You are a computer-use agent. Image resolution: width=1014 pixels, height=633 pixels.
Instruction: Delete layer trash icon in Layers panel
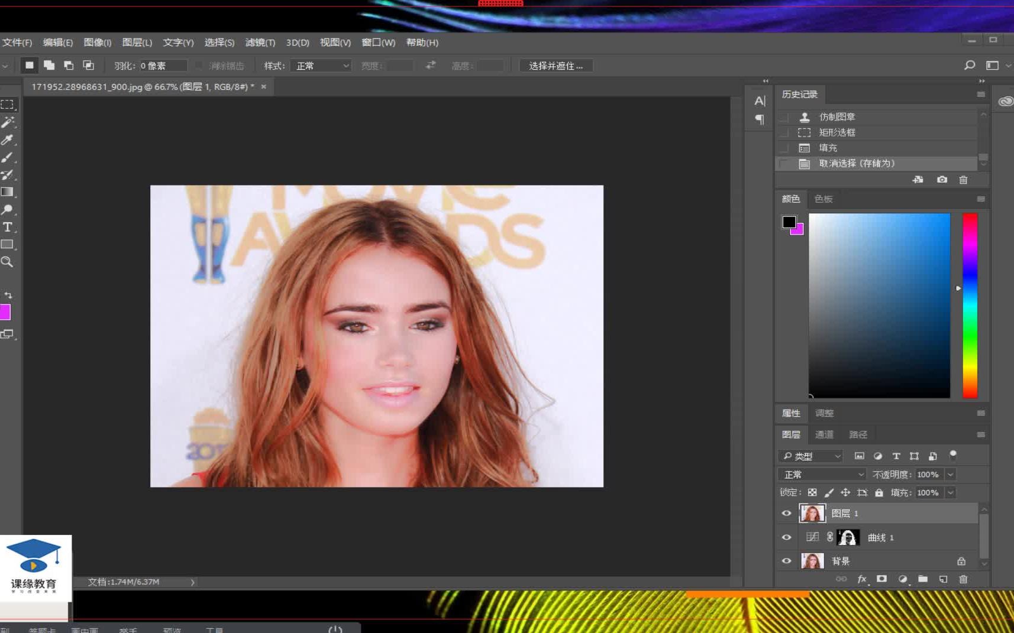pyautogui.click(x=963, y=579)
